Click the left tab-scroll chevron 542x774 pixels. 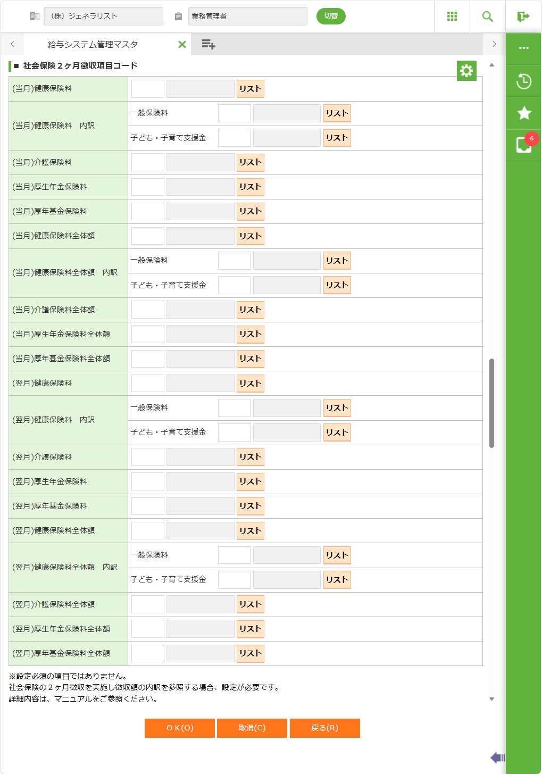[x=13, y=44]
